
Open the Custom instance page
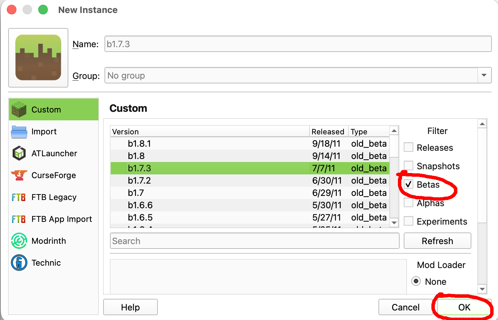[54, 109]
